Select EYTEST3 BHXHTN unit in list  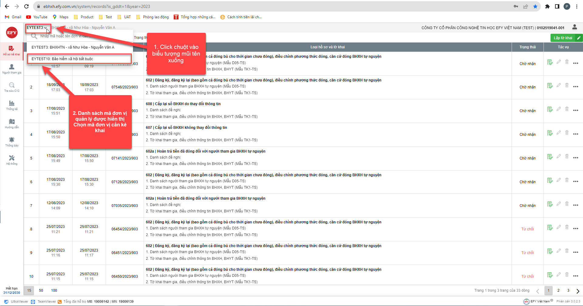coord(73,47)
